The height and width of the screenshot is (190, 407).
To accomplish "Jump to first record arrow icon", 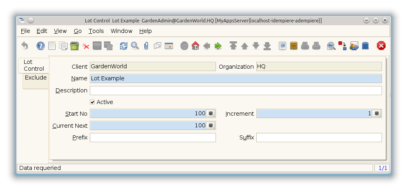I will 233,46.
